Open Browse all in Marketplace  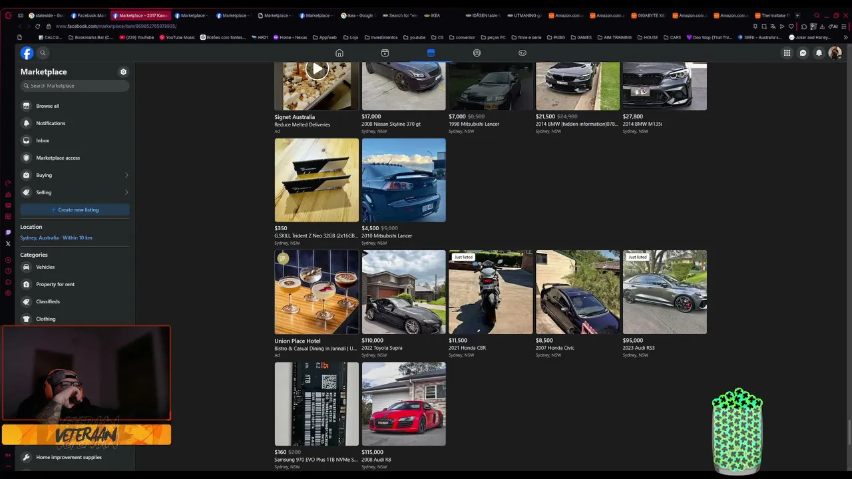(x=75, y=106)
